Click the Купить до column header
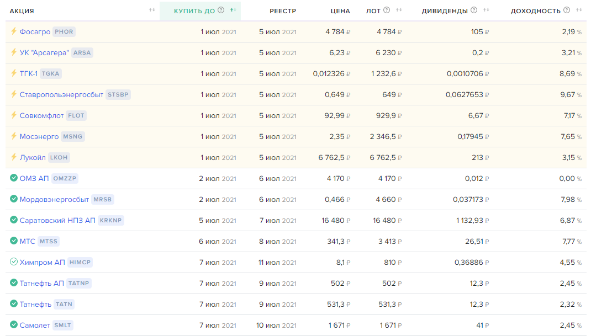This screenshot has width=591, height=336. 194,11
